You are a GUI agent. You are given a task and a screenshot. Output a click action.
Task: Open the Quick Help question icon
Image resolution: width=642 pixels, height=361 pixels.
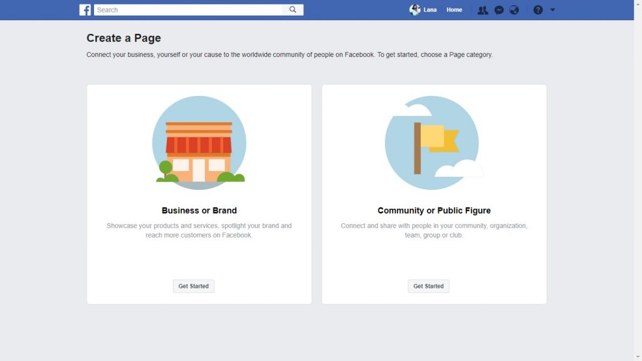pos(538,10)
